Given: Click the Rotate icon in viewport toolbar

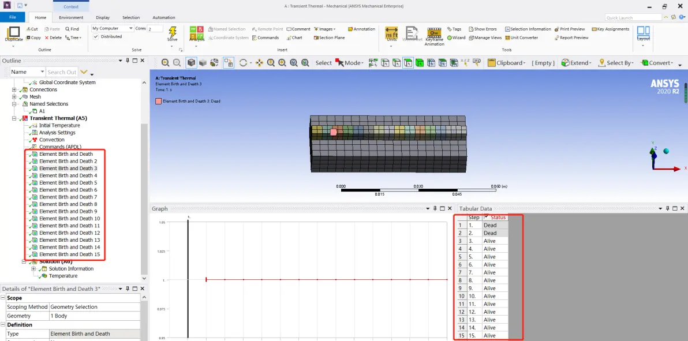Looking at the screenshot, I should [x=243, y=63].
